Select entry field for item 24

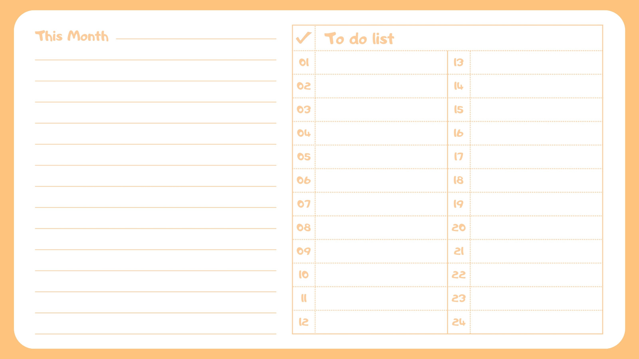coord(536,322)
